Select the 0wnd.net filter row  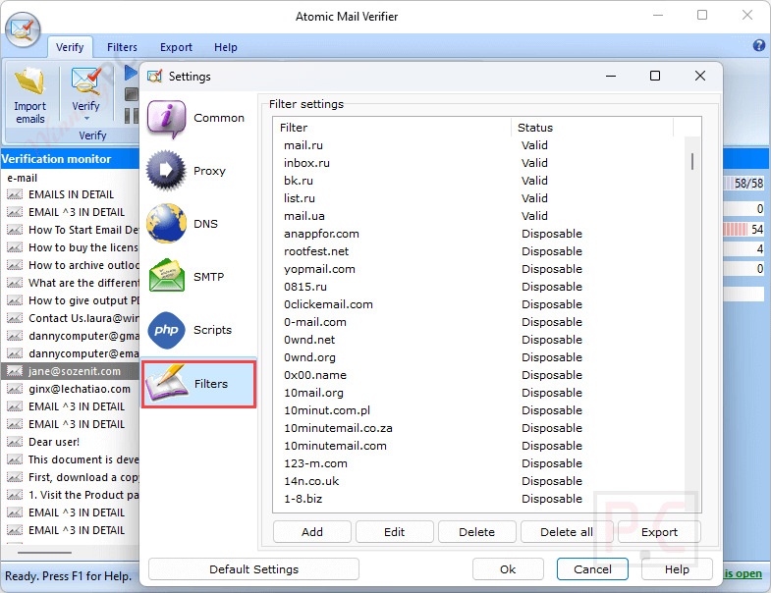pos(479,341)
